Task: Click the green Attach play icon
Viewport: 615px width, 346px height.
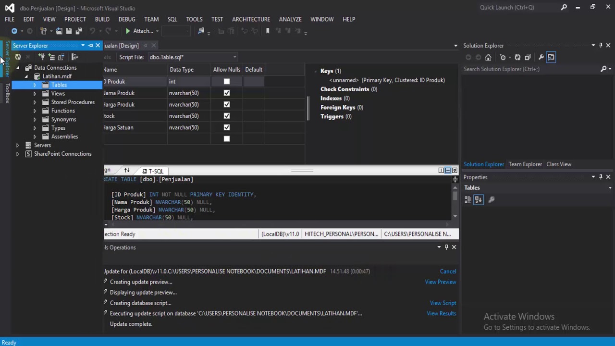Action: point(128,31)
